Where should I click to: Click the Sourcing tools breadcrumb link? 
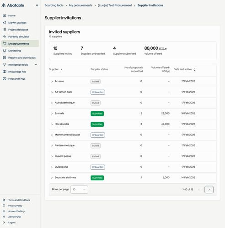(54, 5)
